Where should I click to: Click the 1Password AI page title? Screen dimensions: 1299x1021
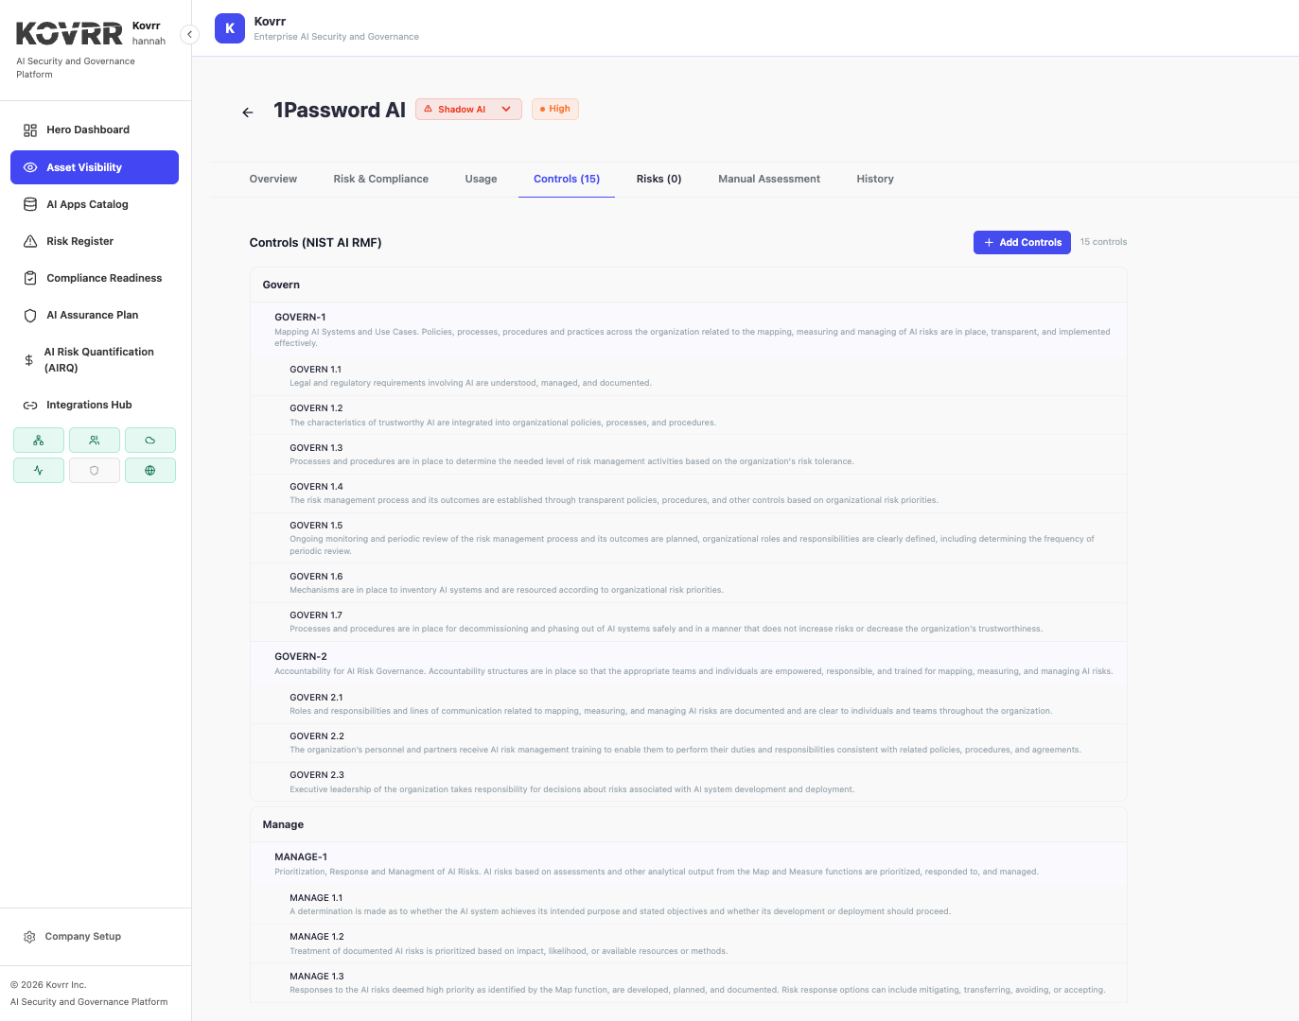coord(340,111)
